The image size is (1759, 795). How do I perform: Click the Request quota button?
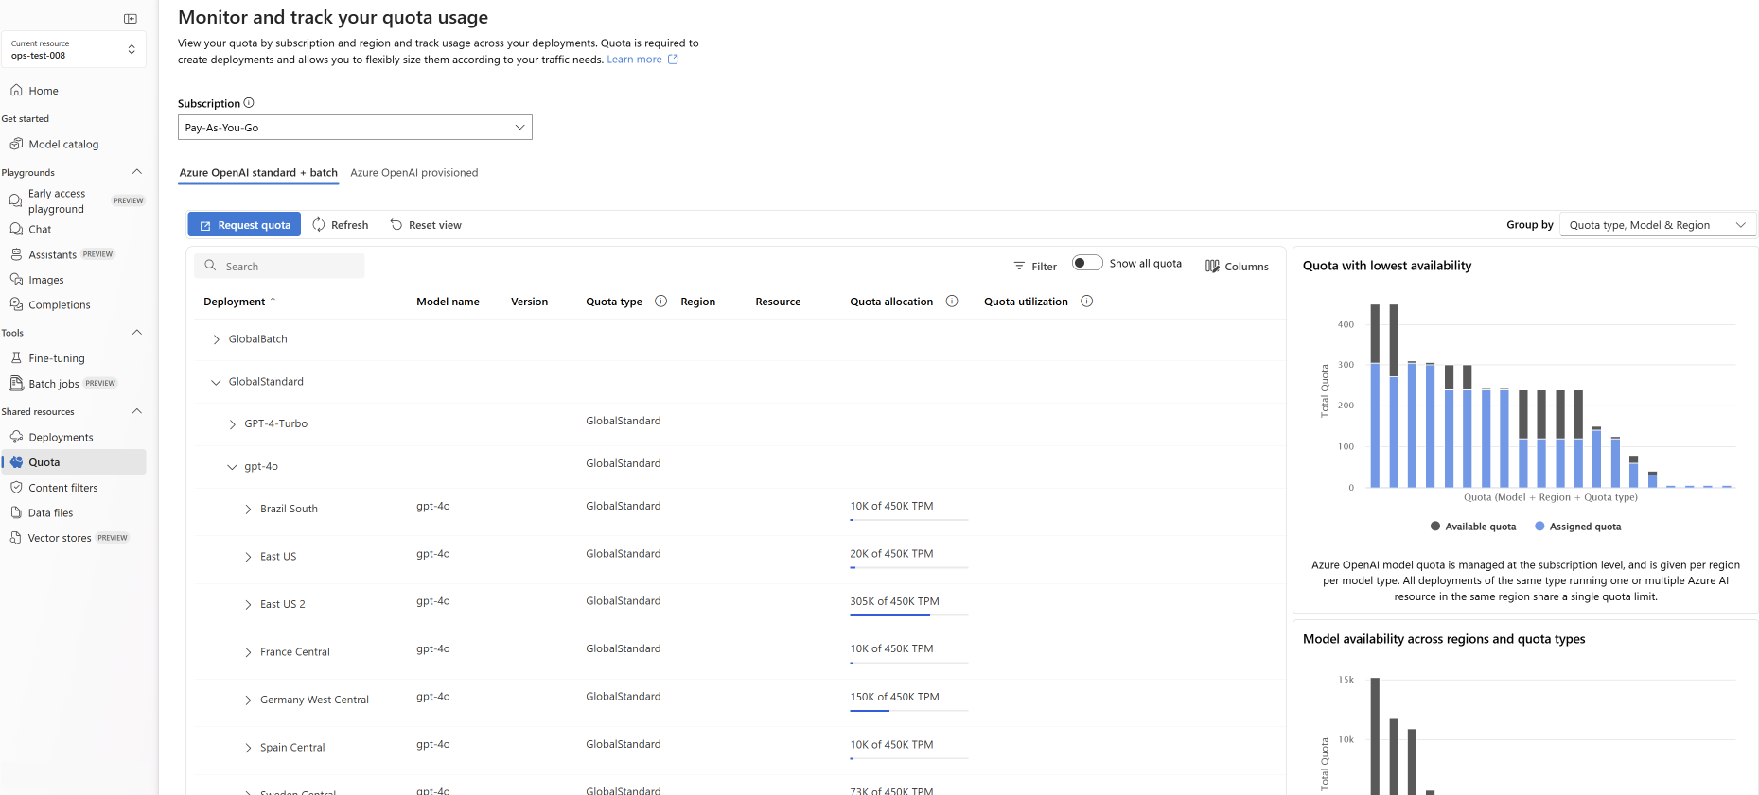click(x=244, y=225)
